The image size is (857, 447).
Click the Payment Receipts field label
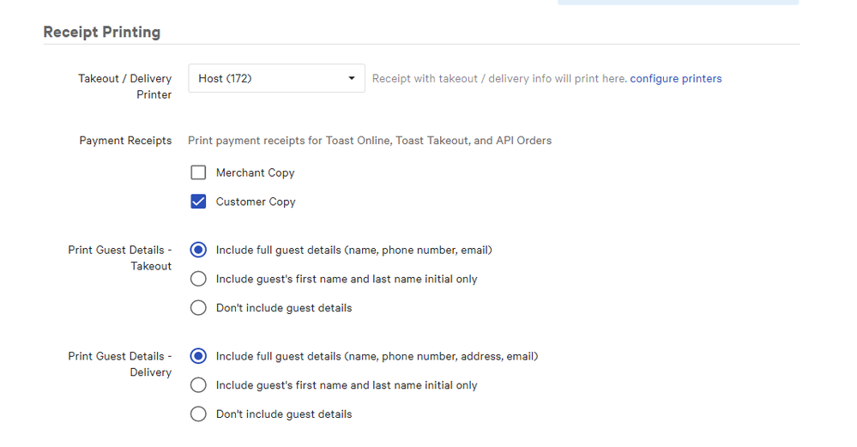(x=125, y=141)
